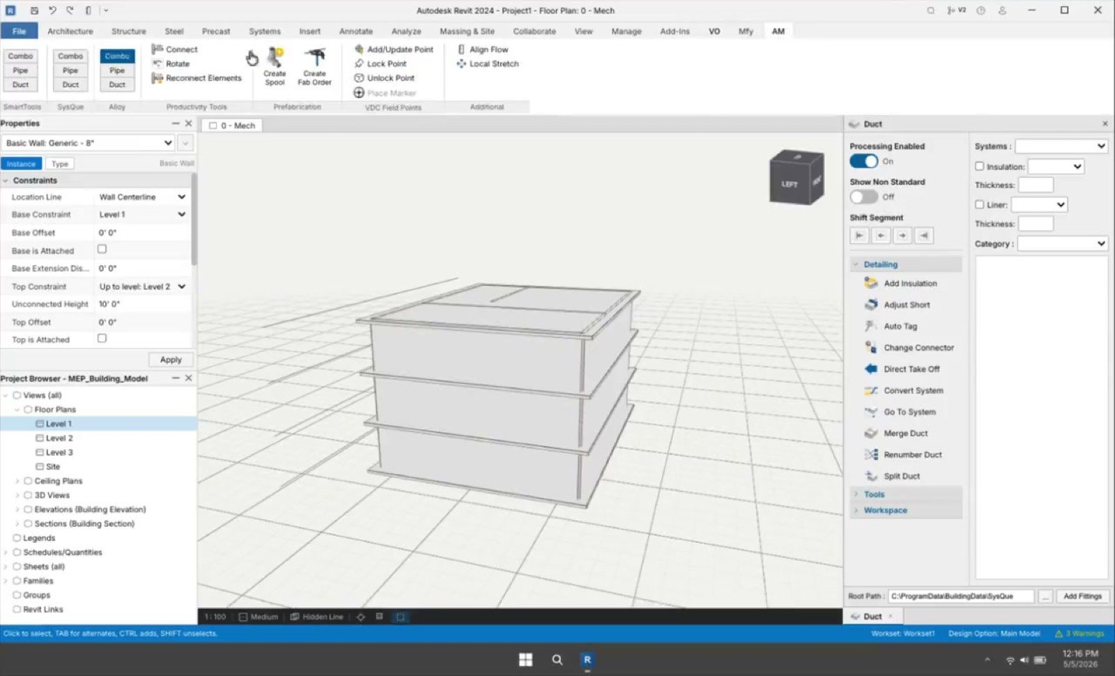Select Direct Take Off
This screenshot has height=676, width=1115.
point(902,369)
